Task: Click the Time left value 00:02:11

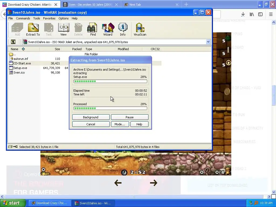Action: coord(141,94)
